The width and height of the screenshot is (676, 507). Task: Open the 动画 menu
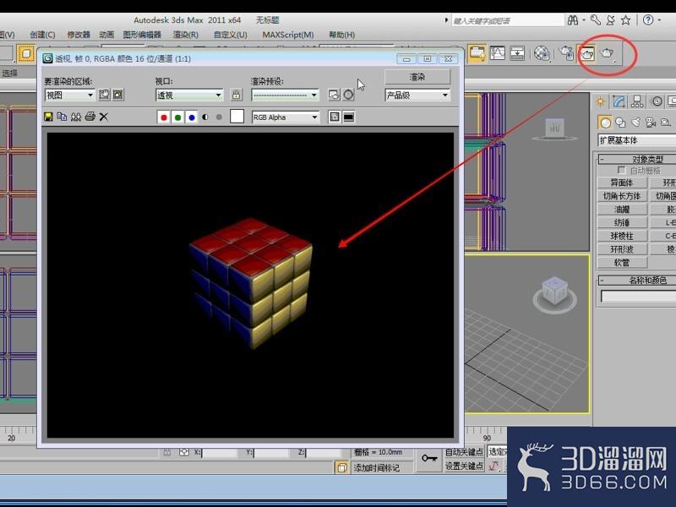106,35
